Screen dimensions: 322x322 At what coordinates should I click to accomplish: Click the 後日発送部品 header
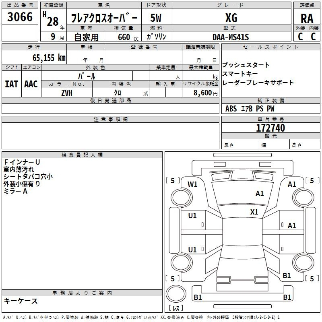pyautogui.click(x=110, y=100)
